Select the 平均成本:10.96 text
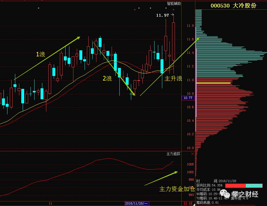This screenshot has height=206, width=267. click(x=208, y=190)
